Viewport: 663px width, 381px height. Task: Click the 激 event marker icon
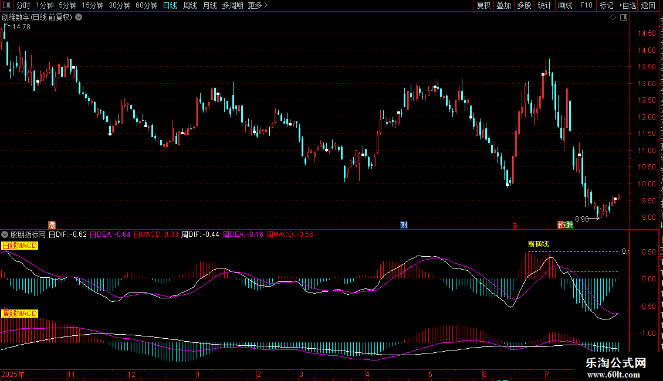tap(52, 225)
